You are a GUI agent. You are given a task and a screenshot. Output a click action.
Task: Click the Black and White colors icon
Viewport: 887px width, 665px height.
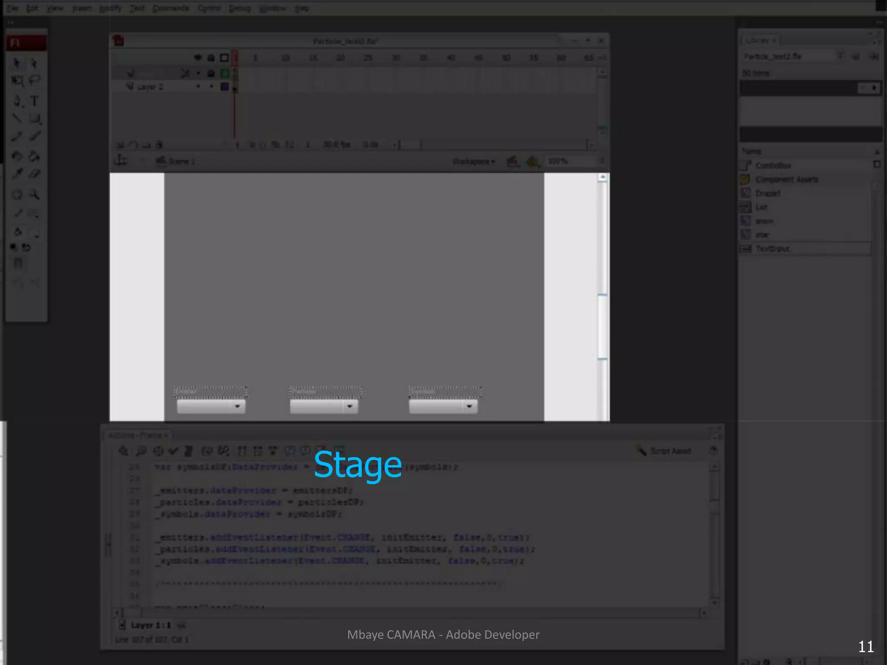tap(13, 248)
